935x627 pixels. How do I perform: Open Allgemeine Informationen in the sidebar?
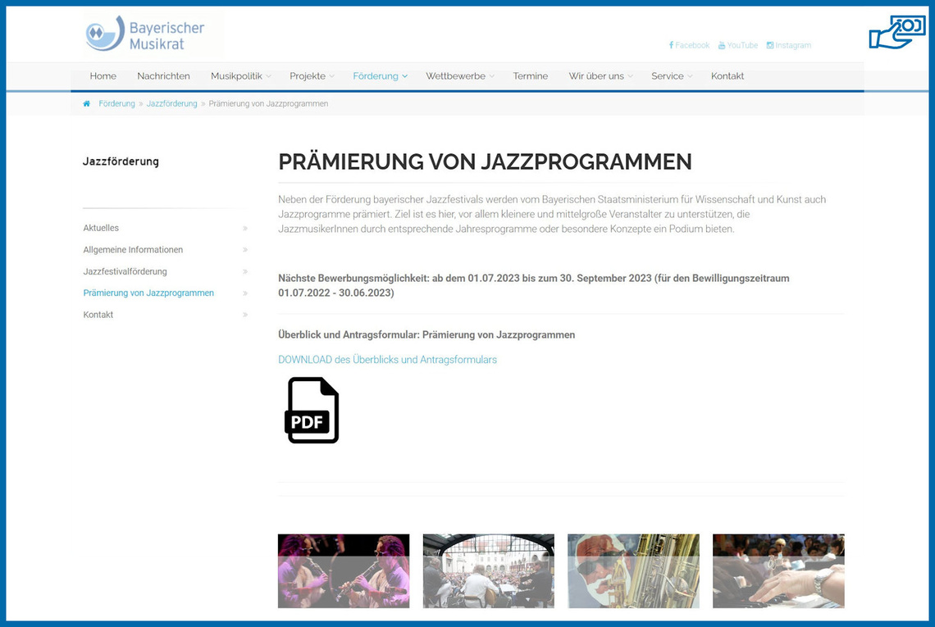coord(133,250)
